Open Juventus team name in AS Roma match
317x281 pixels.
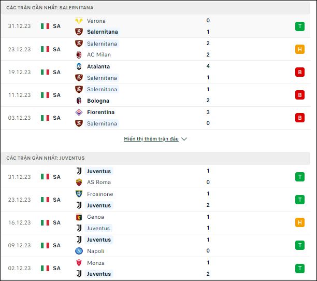tap(99, 171)
